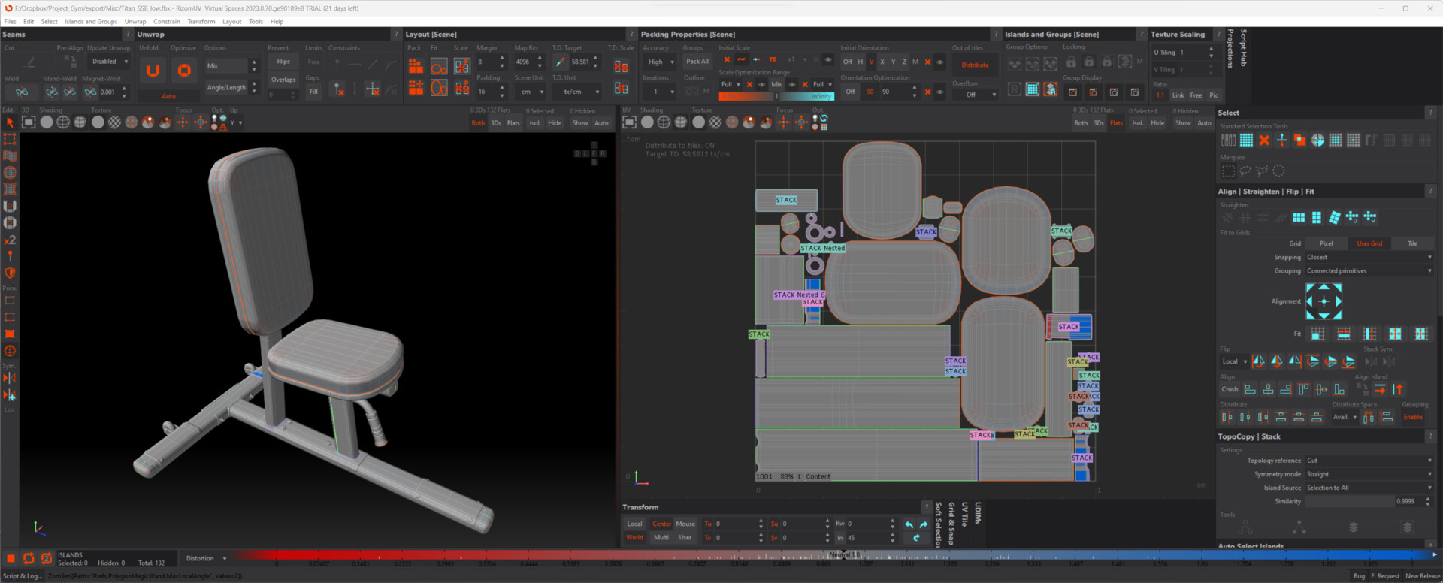This screenshot has height=583, width=1443.
Task: Choose wireframe sphere shading in 3D view
Action: tap(63, 122)
